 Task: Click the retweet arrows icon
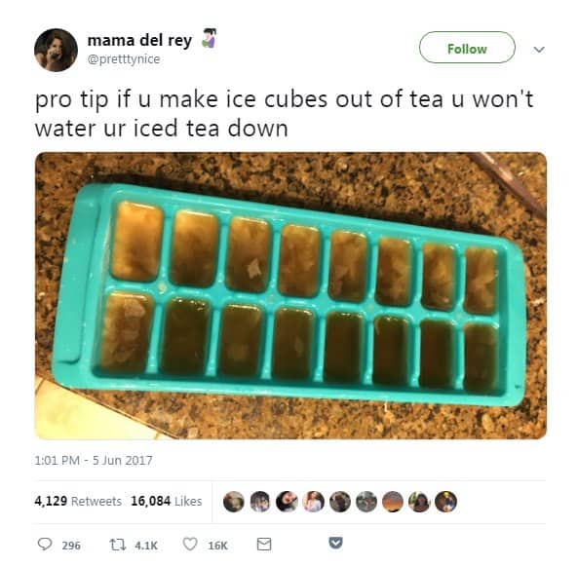coord(118,545)
